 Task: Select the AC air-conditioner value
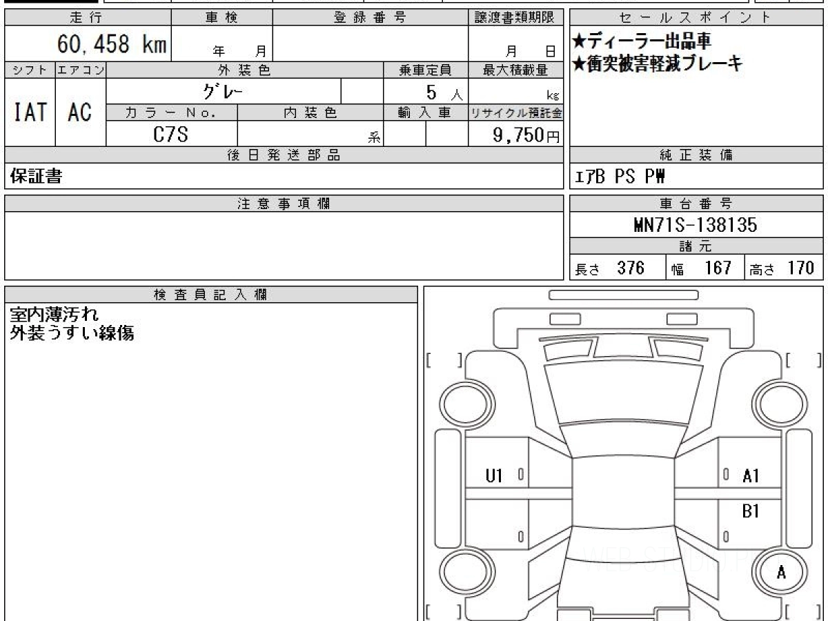point(80,112)
